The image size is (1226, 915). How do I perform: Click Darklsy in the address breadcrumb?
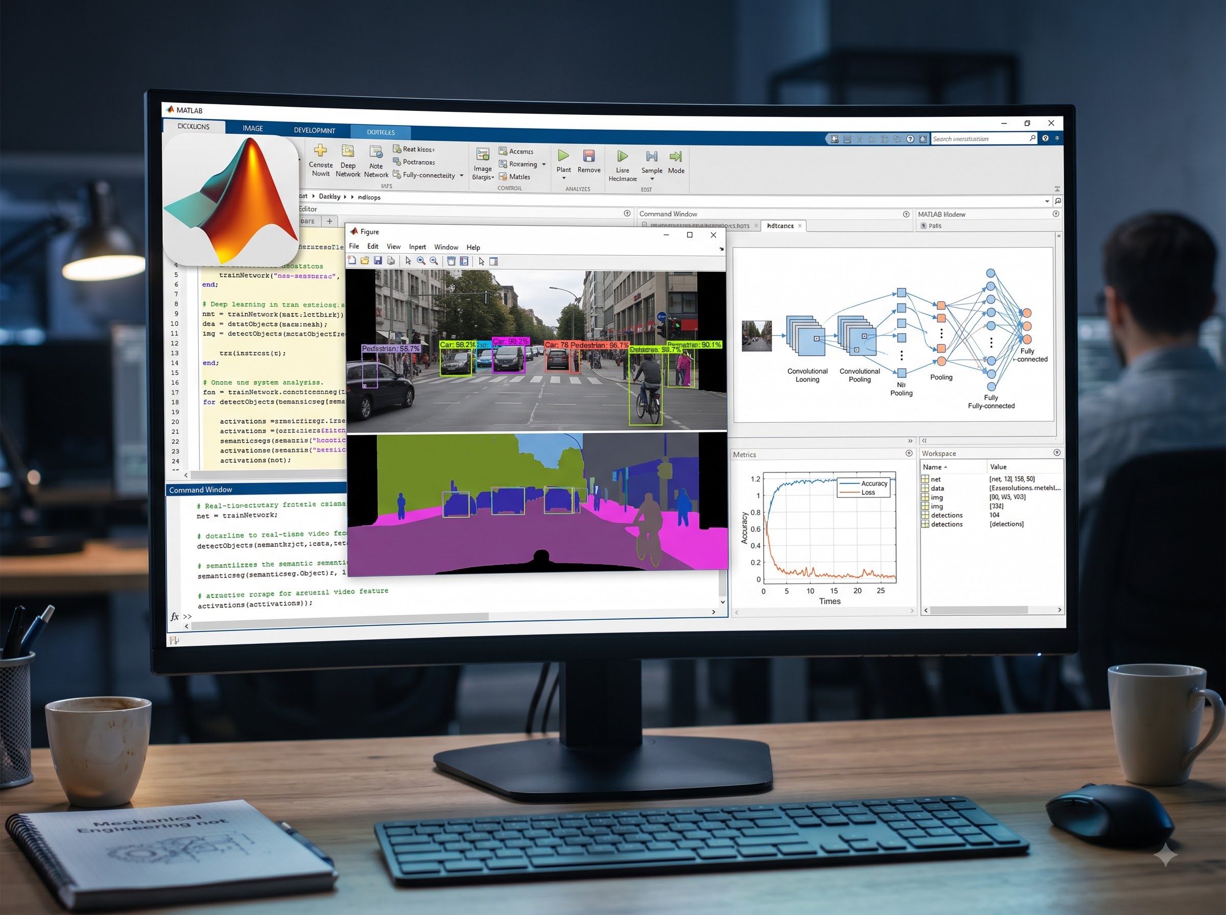(329, 197)
